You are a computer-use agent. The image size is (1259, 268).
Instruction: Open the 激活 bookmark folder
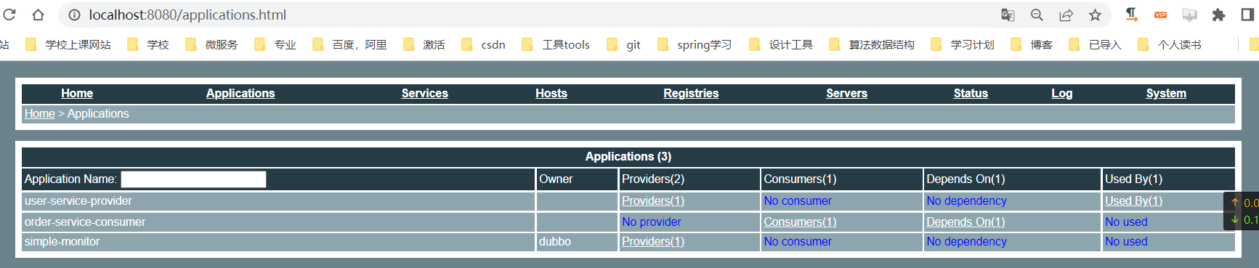[424, 44]
